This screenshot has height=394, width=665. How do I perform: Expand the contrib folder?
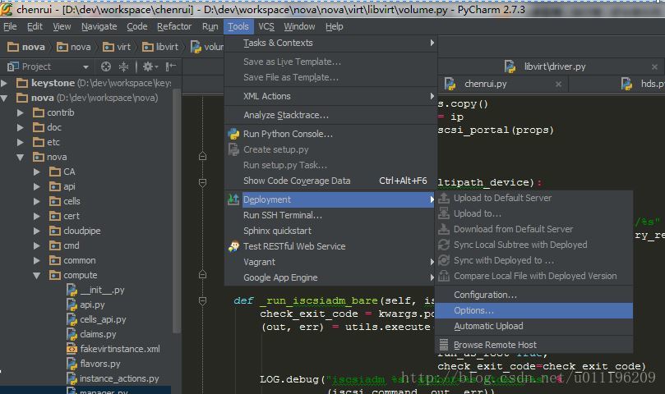click(x=21, y=112)
